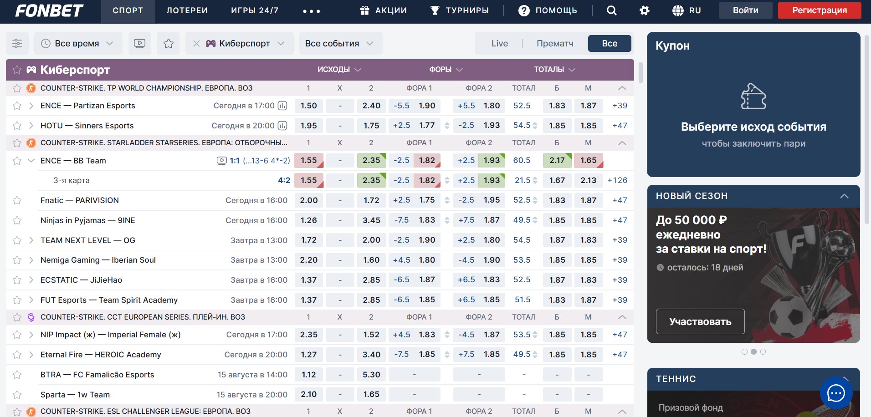Bet 5.30 on FC Famalicão Esports

pyautogui.click(x=371, y=375)
